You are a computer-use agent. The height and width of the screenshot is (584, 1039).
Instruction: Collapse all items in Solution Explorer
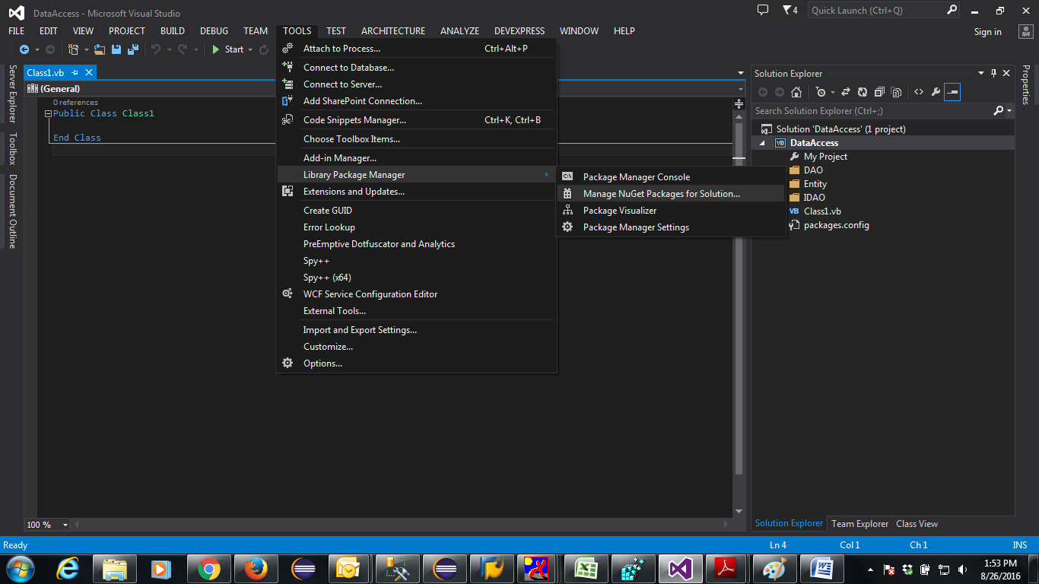pyautogui.click(x=879, y=91)
